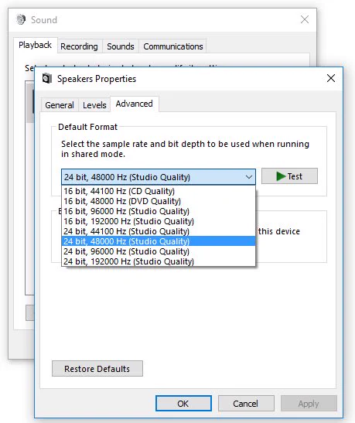Select 24 bit, 96000 Hz (Studio Quality)
The image size is (355, 423).
coord(159,251)
